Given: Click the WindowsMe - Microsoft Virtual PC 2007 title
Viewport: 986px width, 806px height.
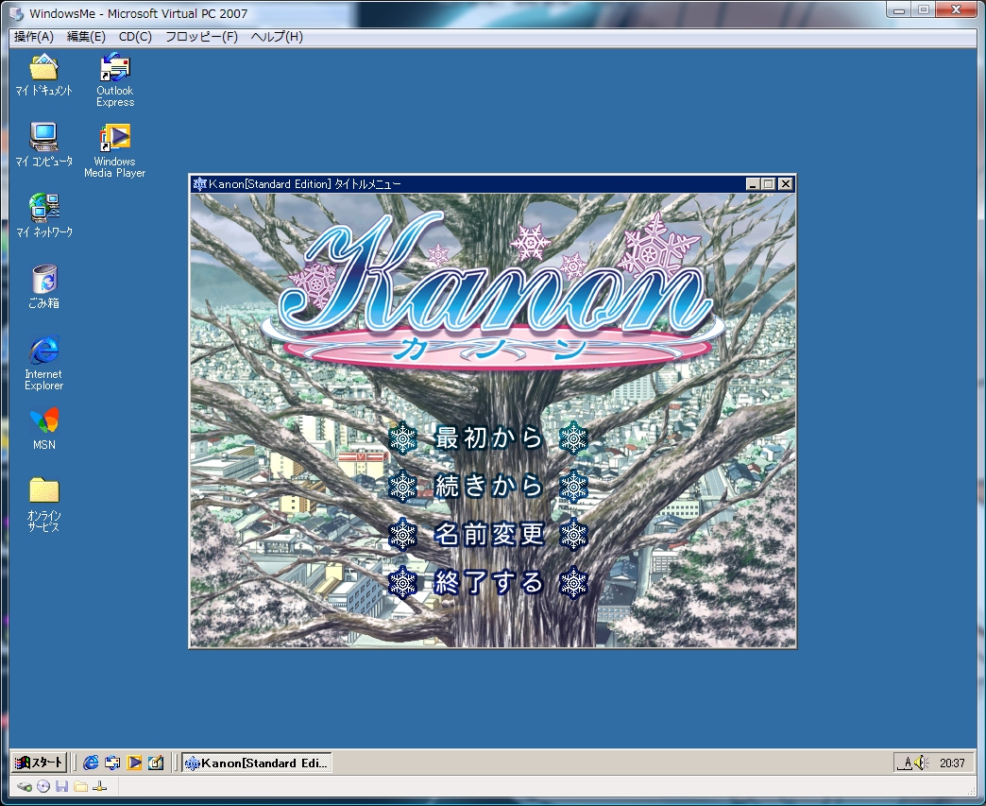Looking at the screenshot, I should [138, 13].
